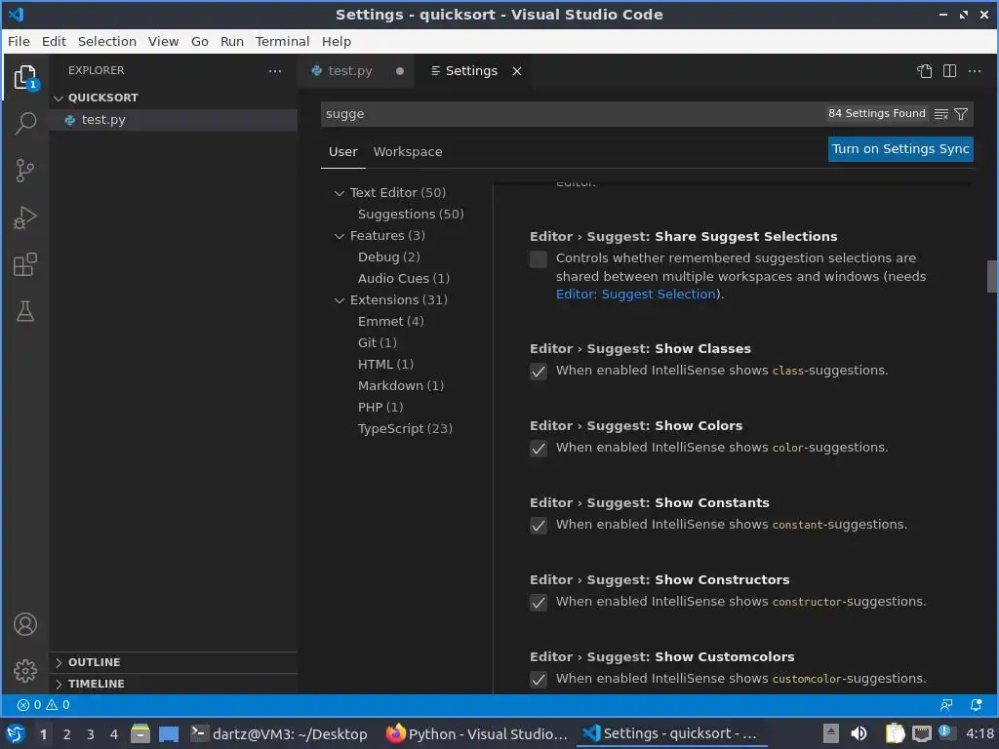Open the View menu

point(163,41)
